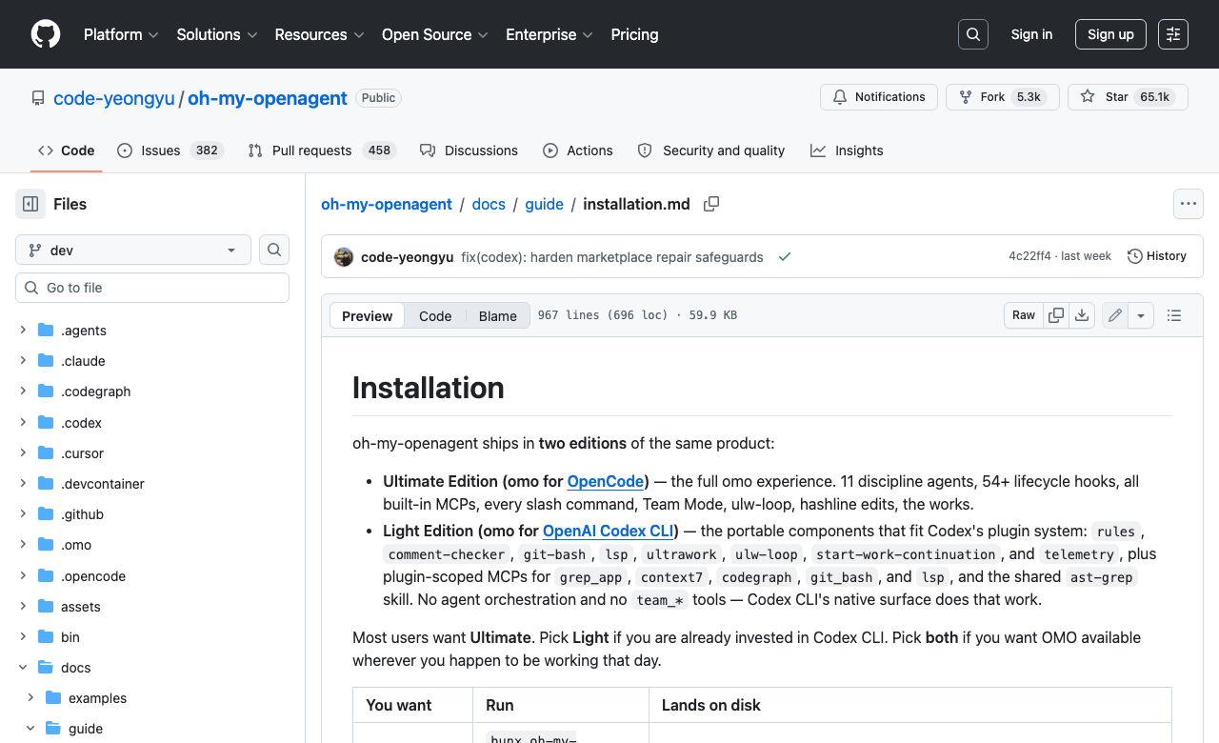Select the Preview view toggle
The height and width of the screenshot is (743, 1219).
368,316
